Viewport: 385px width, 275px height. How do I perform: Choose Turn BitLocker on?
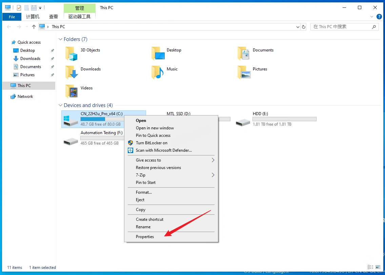tap(171, 143)
